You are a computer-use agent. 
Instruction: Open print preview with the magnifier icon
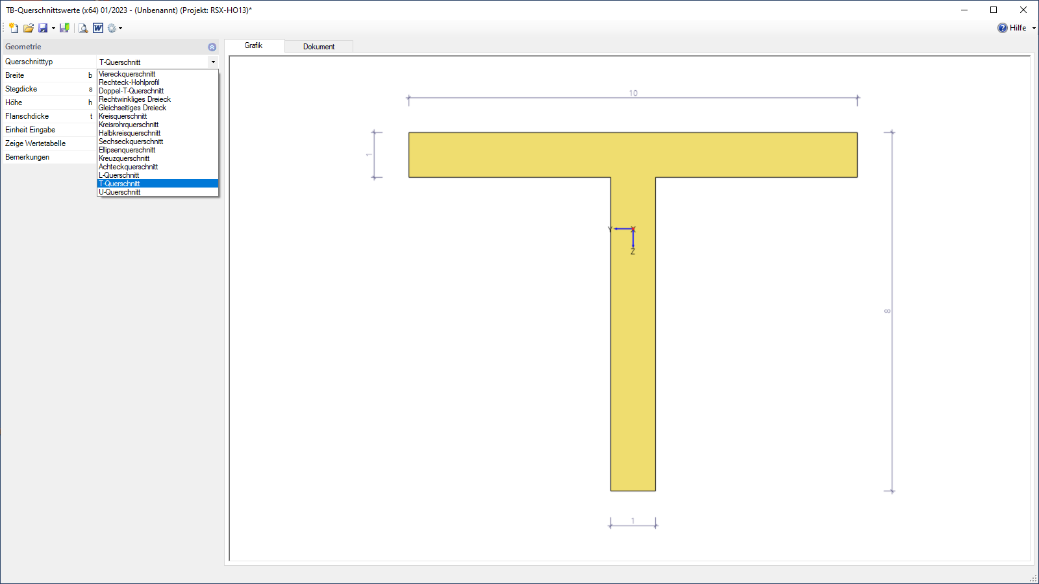[83, 28]
